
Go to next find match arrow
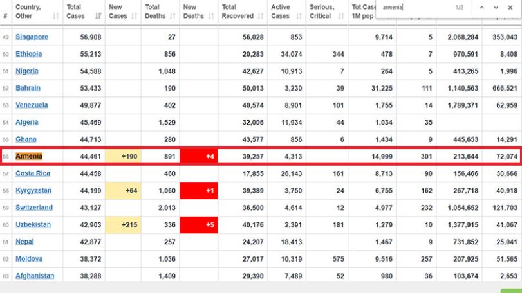(496, 7)
